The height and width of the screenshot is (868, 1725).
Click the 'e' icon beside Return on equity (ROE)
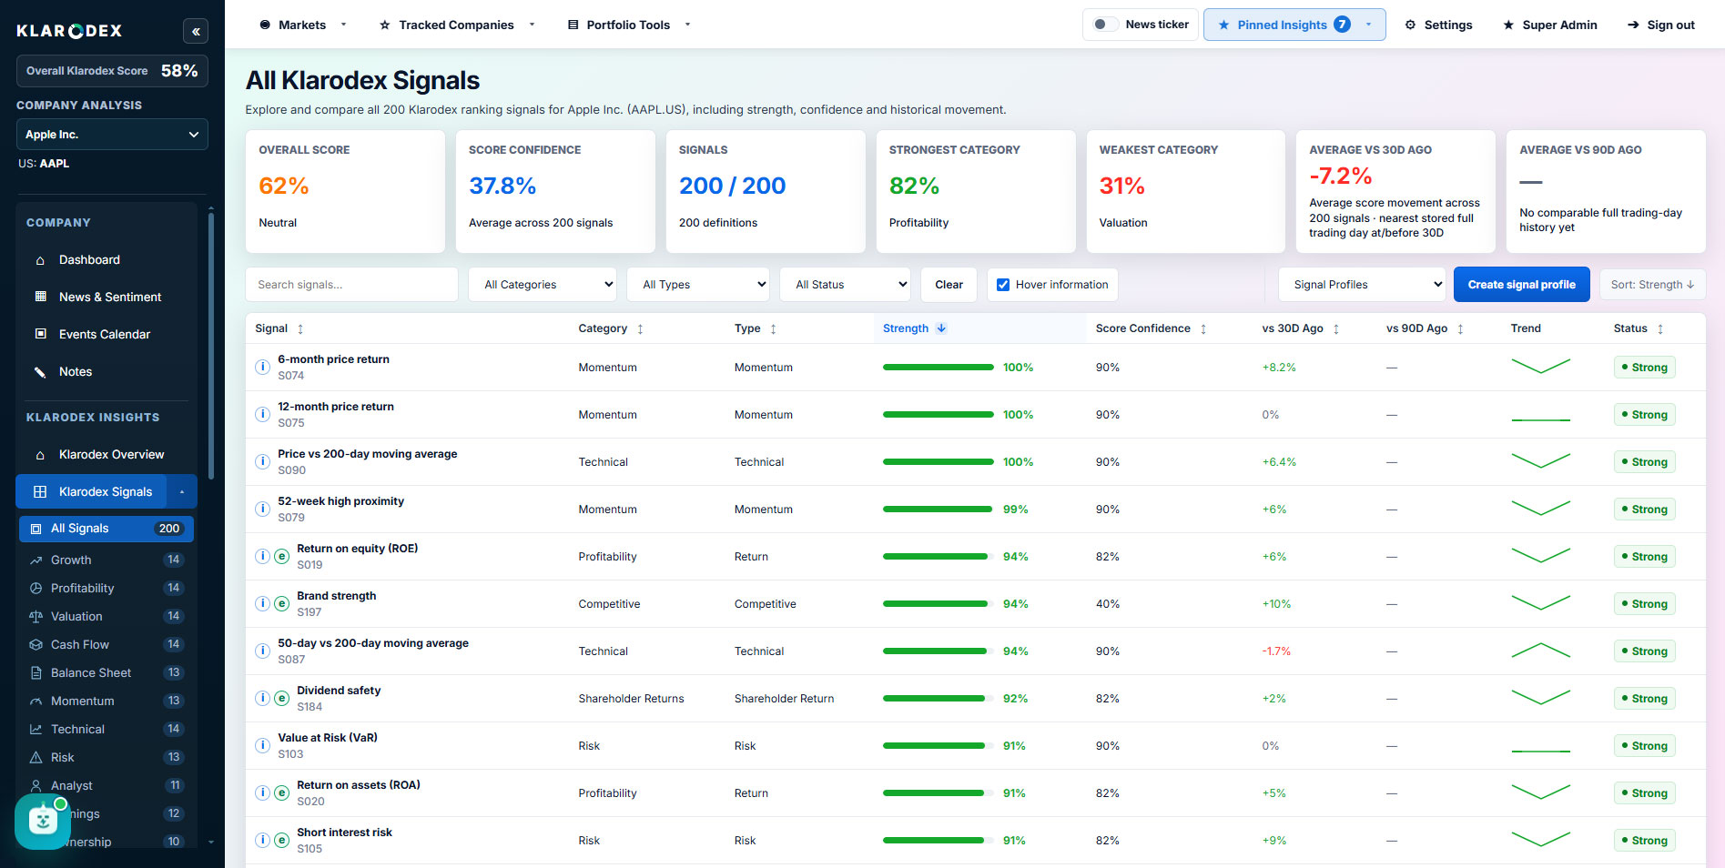281,557
